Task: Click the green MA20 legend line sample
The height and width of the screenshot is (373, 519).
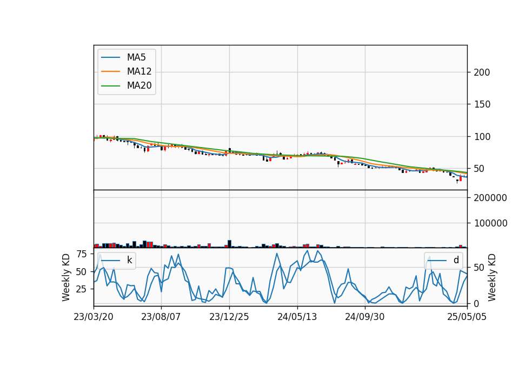Action: [110, 86]
